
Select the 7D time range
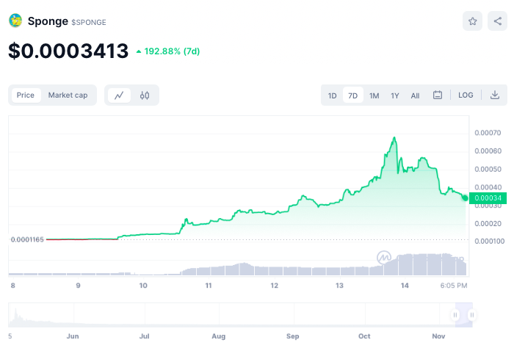pos(353,95)
